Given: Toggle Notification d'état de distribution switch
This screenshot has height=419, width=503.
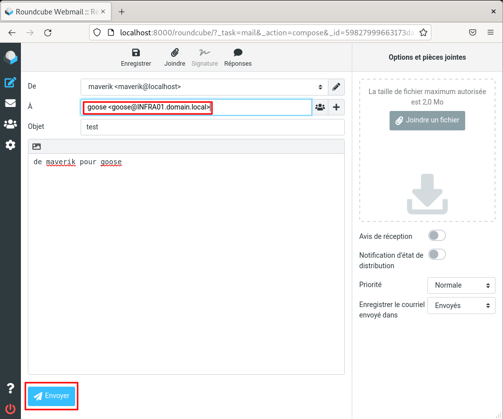Looking at the screenshot, I should [437, 254].
